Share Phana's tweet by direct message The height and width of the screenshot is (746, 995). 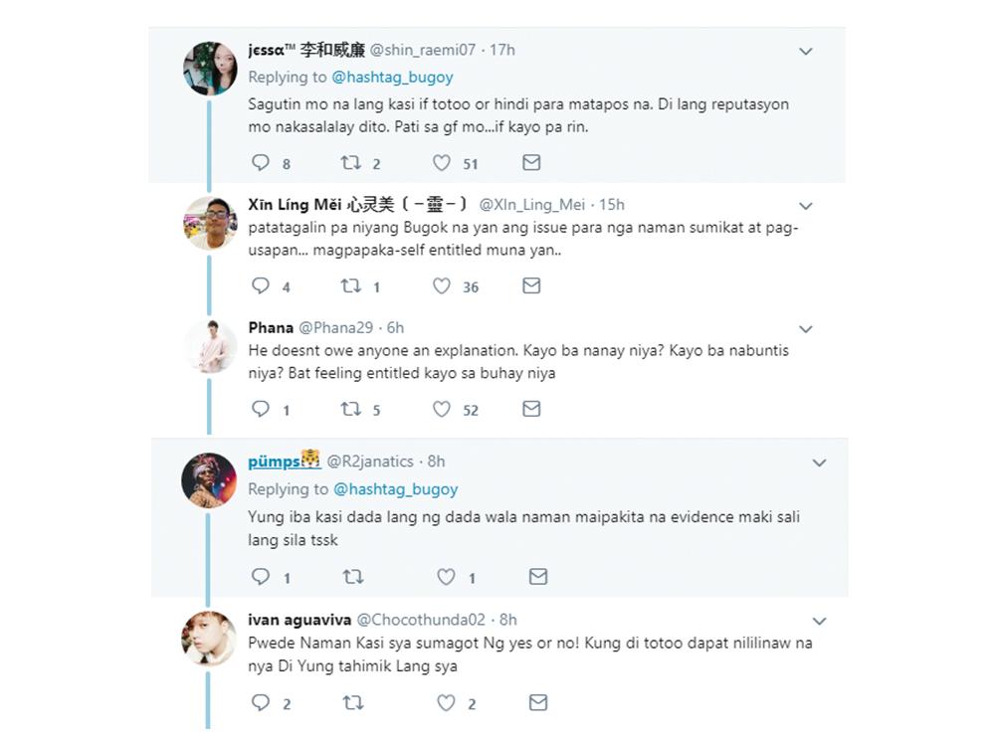tap(531, 409)
